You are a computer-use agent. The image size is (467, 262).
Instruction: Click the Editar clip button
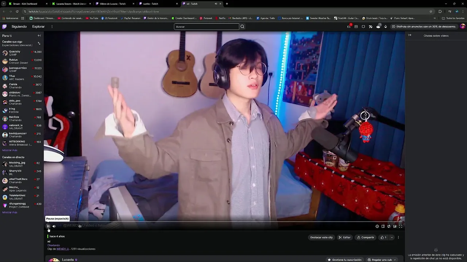344,237
